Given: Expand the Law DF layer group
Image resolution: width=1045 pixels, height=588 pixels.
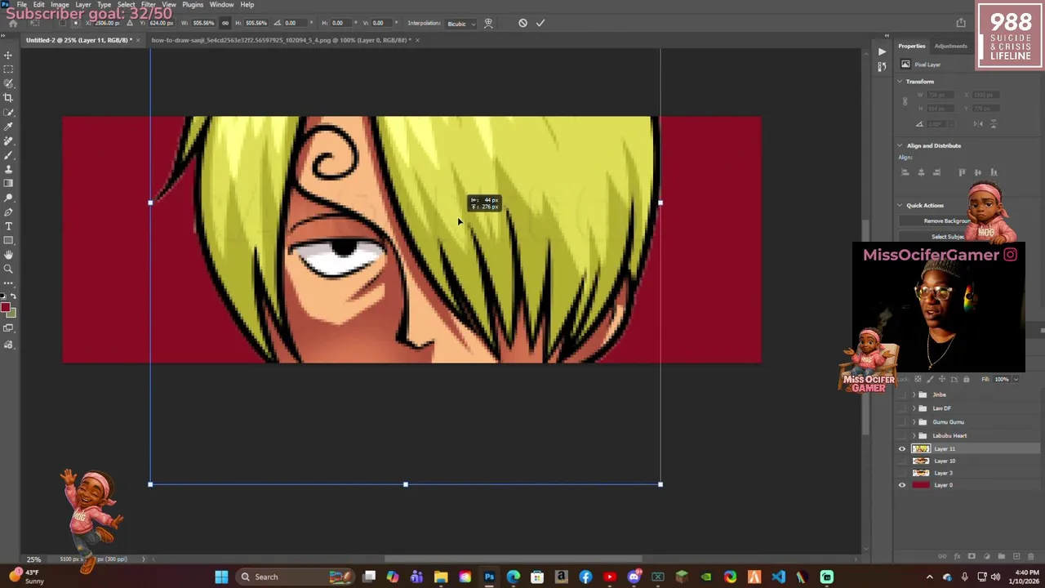Looking at the screenshot, I should coord(914,408).
